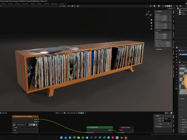This screenshot has height=140, width=187.
Task: Open Linear interpolation dropdown in texture node
Action: (25, 127)
